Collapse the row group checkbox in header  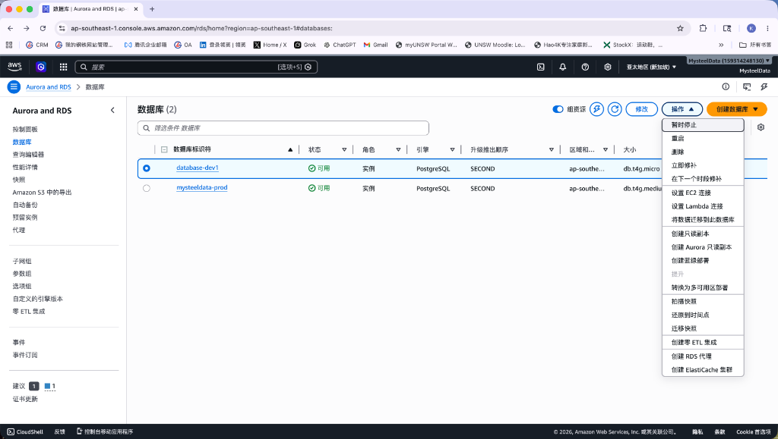164,149
